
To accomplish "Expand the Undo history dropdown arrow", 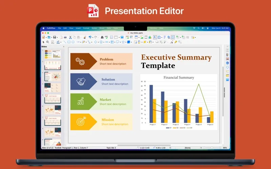I will pos(93,38).
